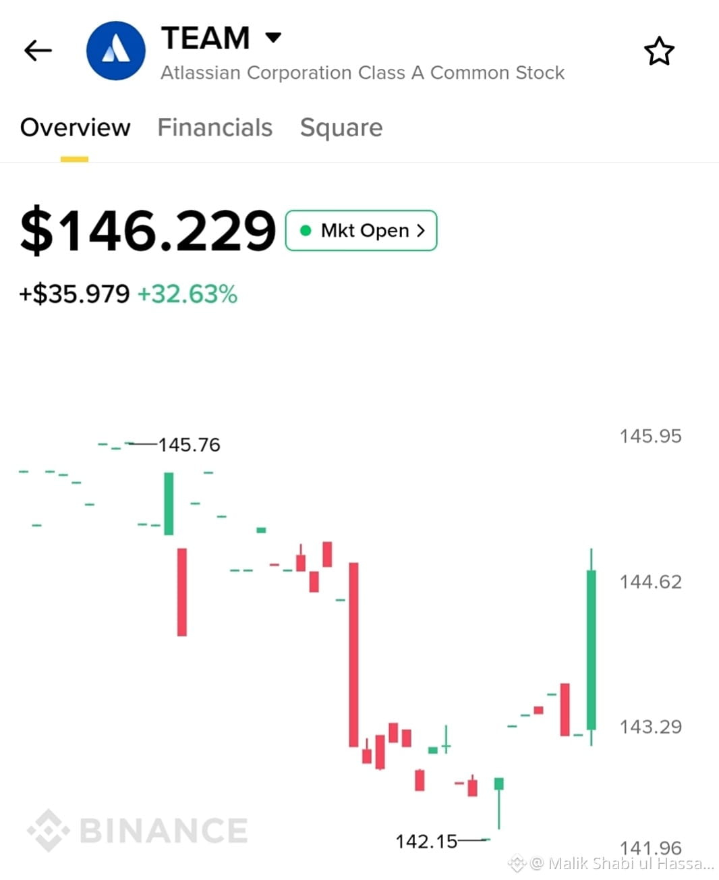The width and height of the screenshot is (719, 880).
Task: Tap the 144.62 price axis label
Action: click(x=651, y=582)
